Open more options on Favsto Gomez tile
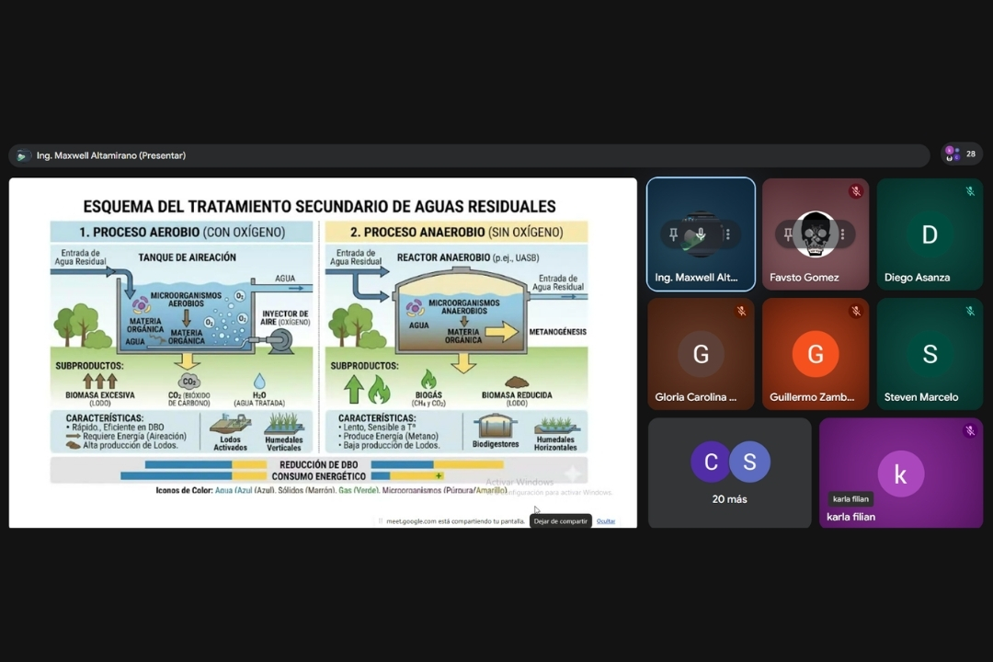 click(842, 234)
